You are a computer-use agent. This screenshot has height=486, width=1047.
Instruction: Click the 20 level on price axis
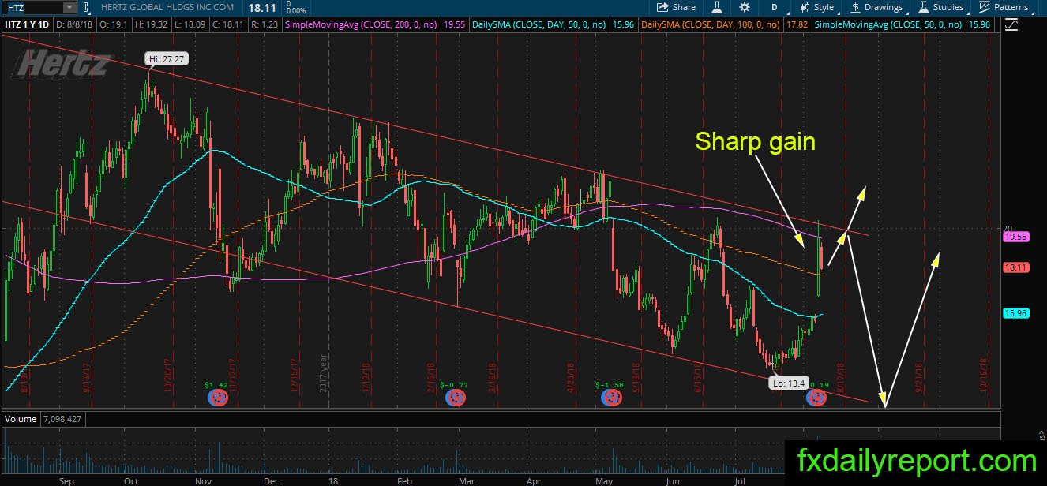point(1007,228)
